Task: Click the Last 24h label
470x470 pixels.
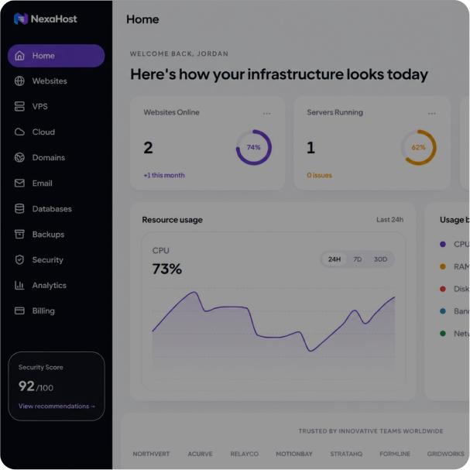Action: tap(389, 220)
